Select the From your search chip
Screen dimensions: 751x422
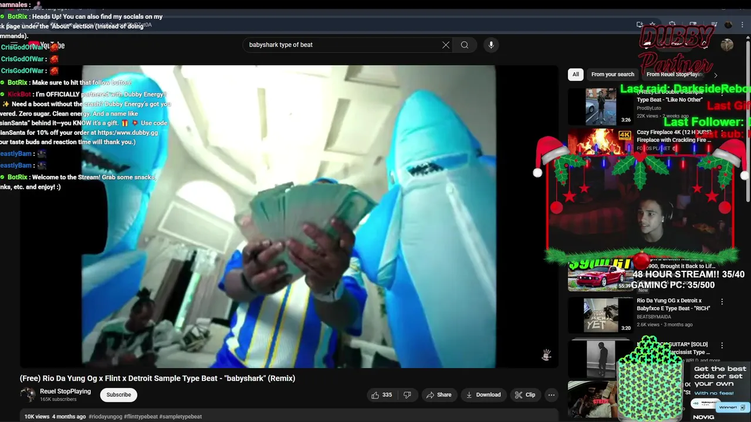pyautogui.click(x=613, y=74)
